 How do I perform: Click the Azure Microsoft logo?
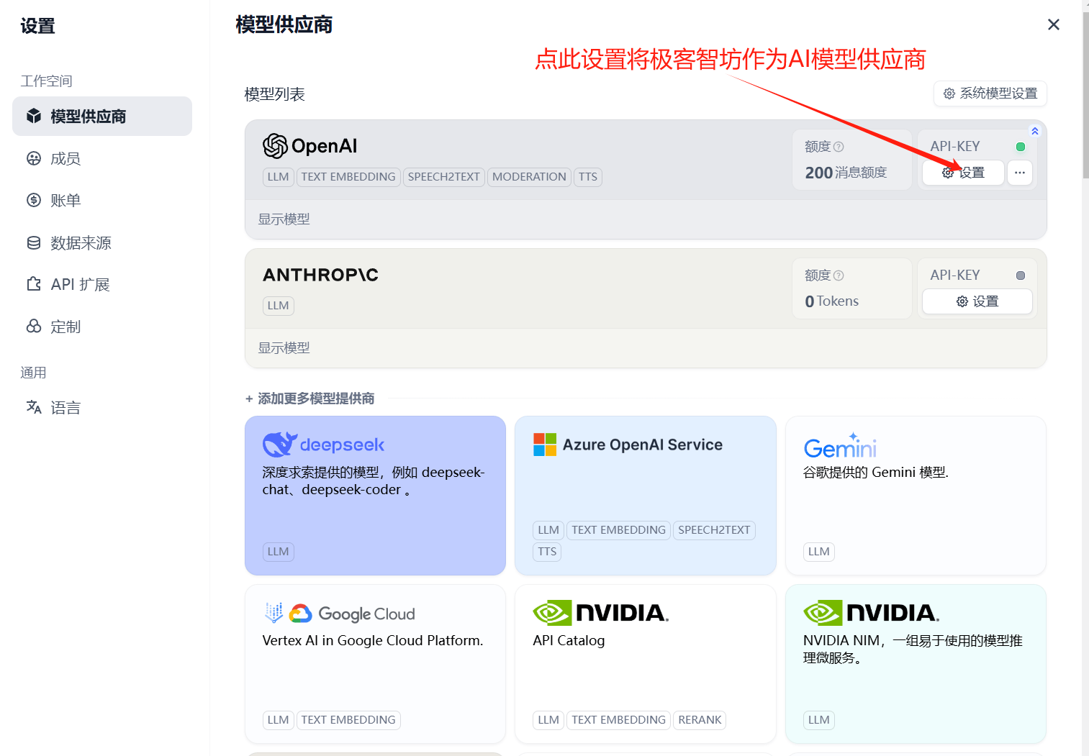click(545, 445)
